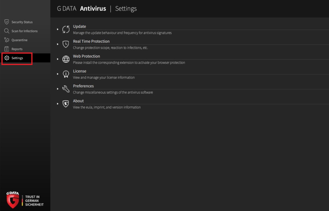Click the Quarantine icon in sidebar
This screenshot has width=329, height=211.
[7, 40]
